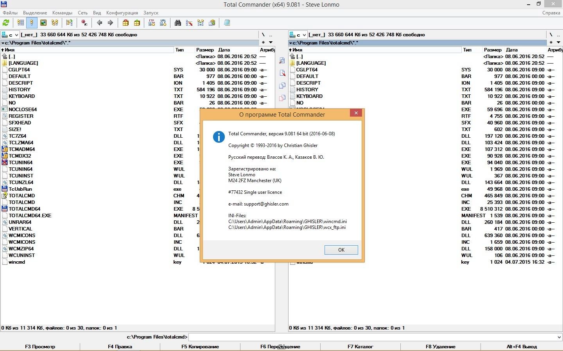Image resolution: width=563 pixels, height=351 pixels.
Task: Click the [..] parent folder in right panel
Action: coord(299,56)
